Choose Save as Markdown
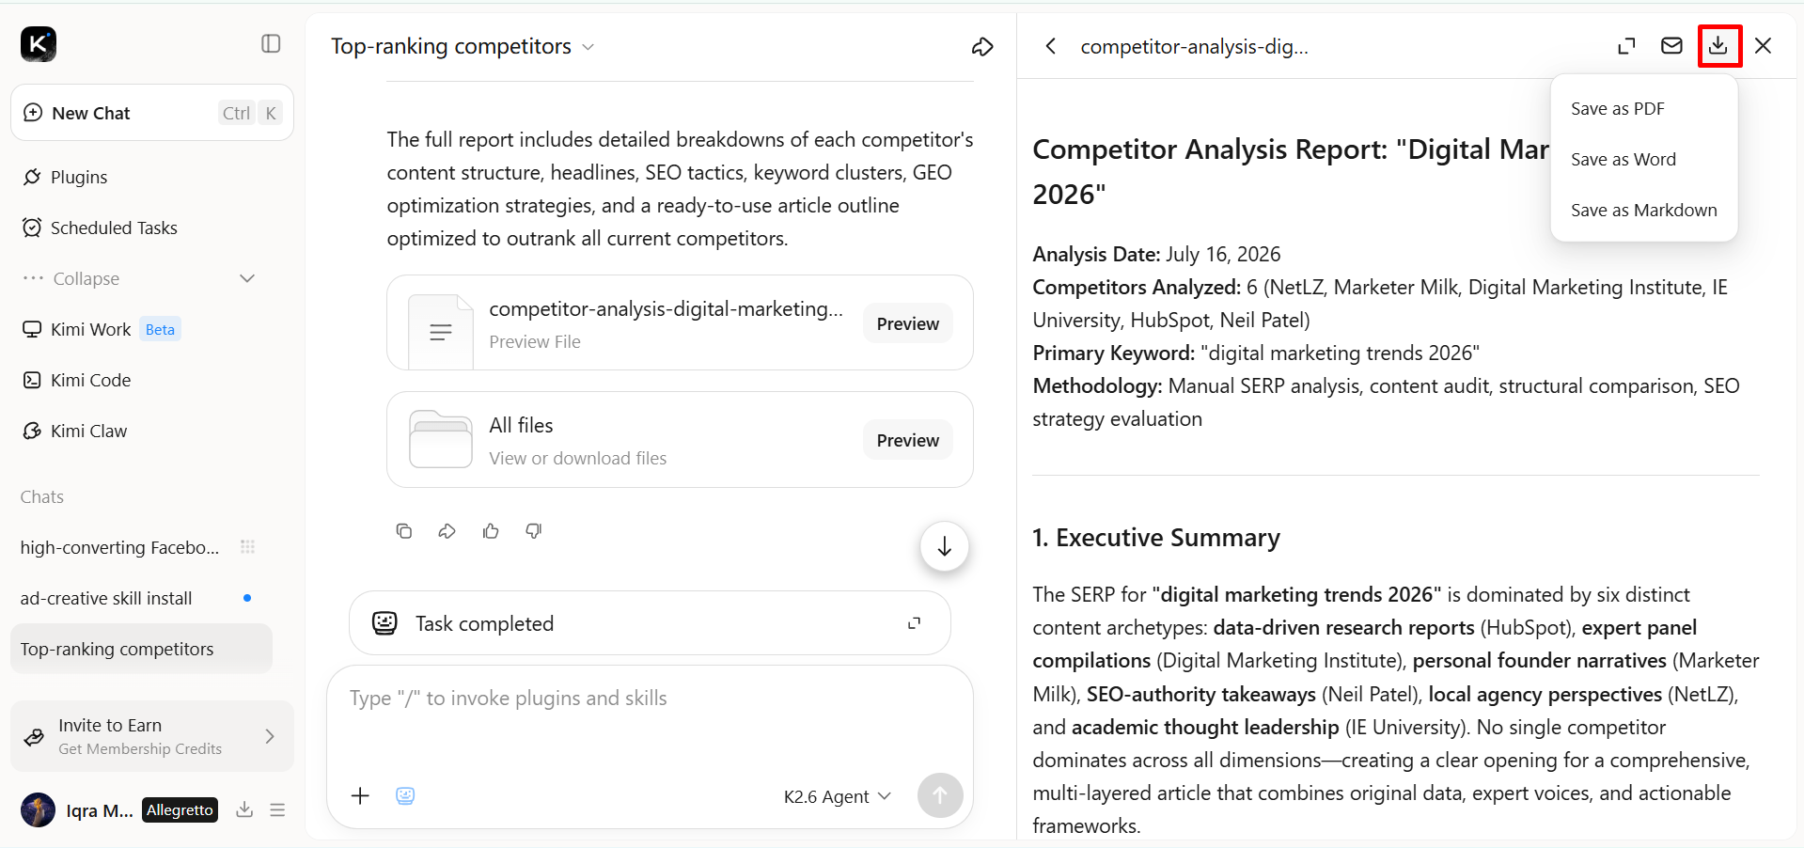The height and width of the screenshot is (848, 1804). click(1644, 211)
